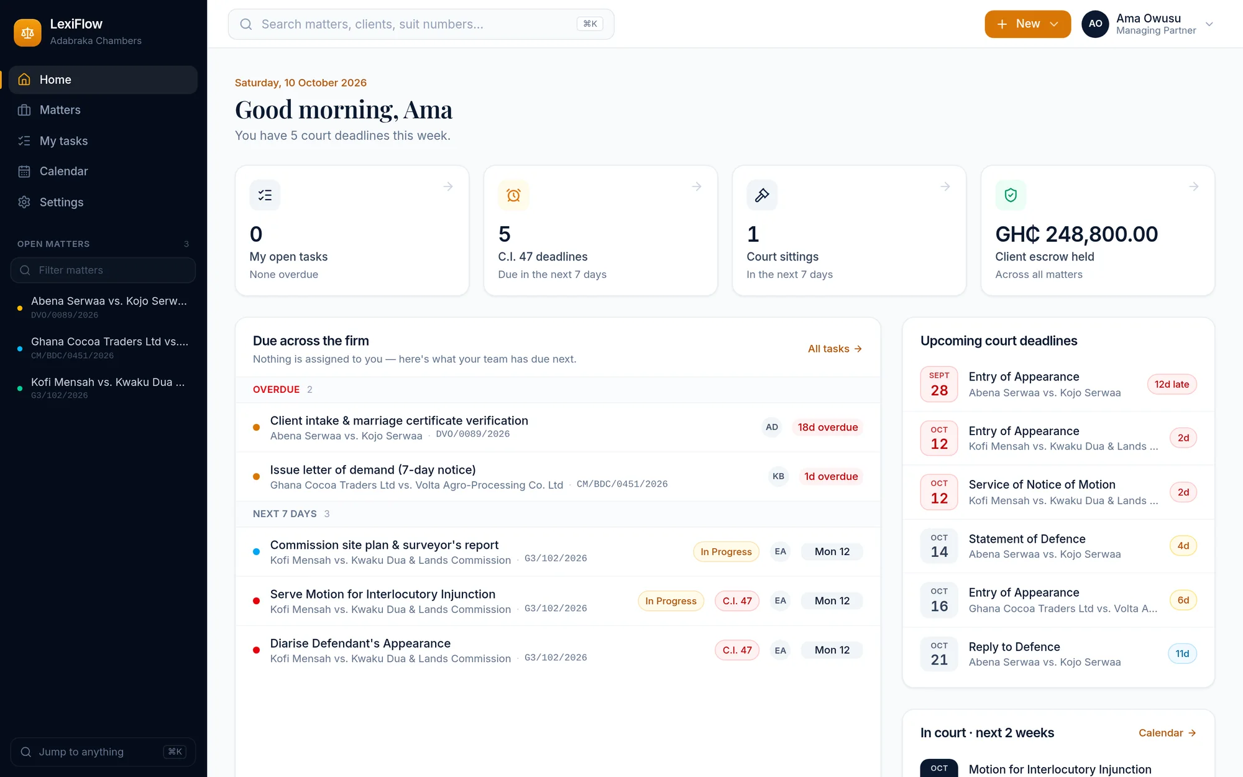Click the New button
The height and width of the screenshot is (777, 1243).
click(1027, 24)
